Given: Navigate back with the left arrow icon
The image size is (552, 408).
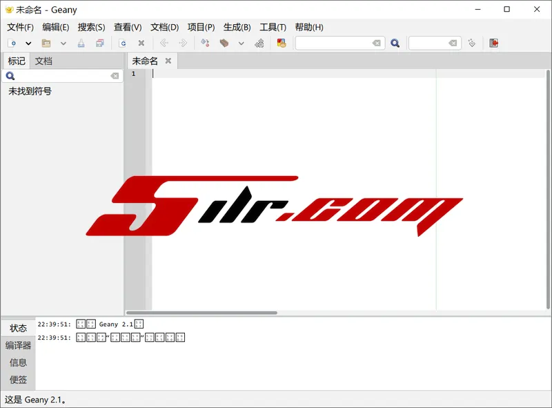Looking at the screenshot, I should click(x=164, y=43).
